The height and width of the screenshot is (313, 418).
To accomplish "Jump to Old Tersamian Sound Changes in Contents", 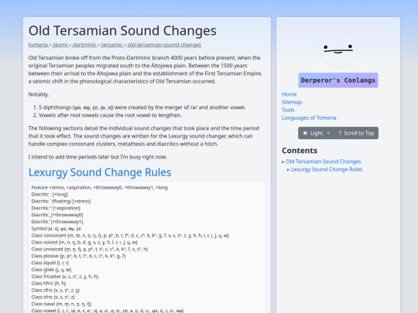I will [x=323, y=162].
